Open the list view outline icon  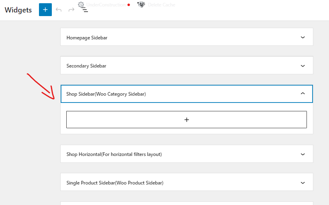click(85, 10)
